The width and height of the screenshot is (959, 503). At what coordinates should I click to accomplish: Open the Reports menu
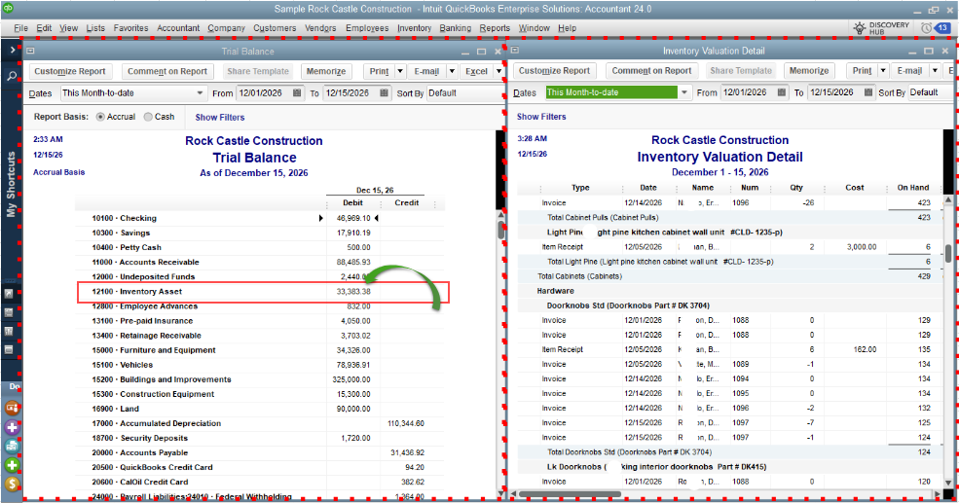click(495, 28)
